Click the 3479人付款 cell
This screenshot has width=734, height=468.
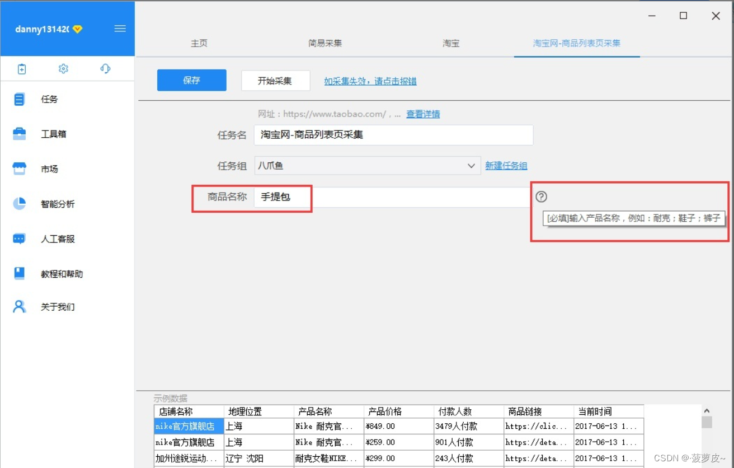[469, 426]
